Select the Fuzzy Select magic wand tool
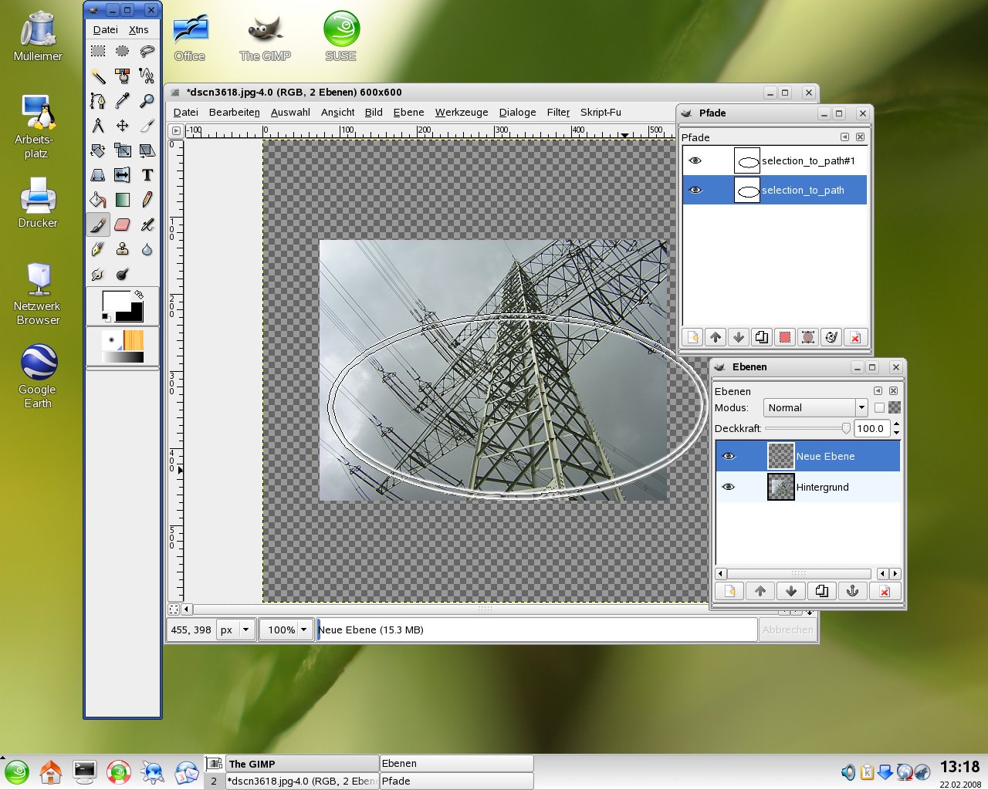 click(x=98, y=76)
